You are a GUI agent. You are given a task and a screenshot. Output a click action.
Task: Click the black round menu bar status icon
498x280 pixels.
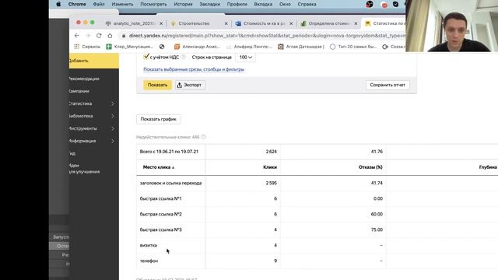pos(370,4)
